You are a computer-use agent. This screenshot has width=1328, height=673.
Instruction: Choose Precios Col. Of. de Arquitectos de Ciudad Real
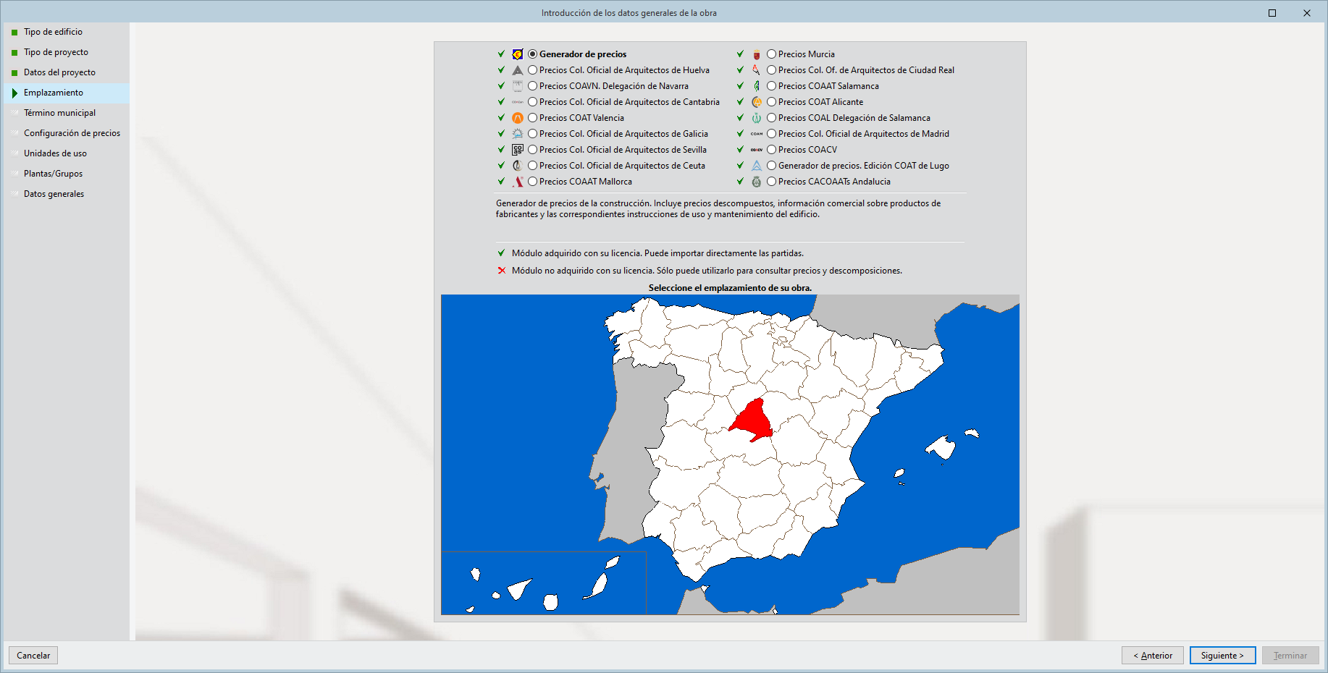(772, 70)
